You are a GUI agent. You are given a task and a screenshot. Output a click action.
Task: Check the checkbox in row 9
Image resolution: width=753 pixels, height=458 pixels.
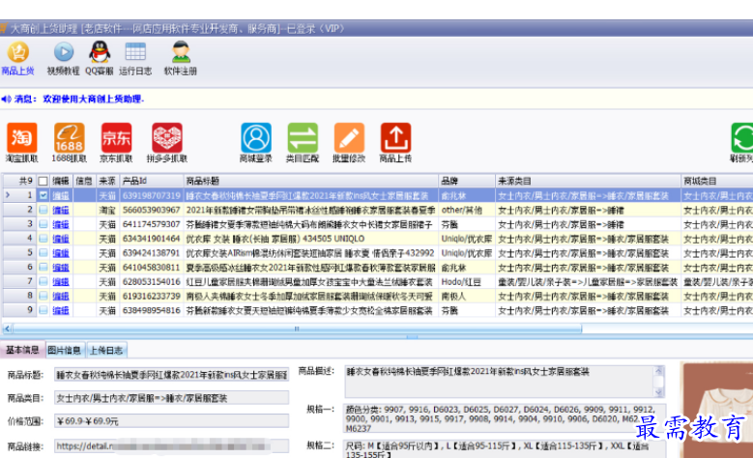click(43, 310)
